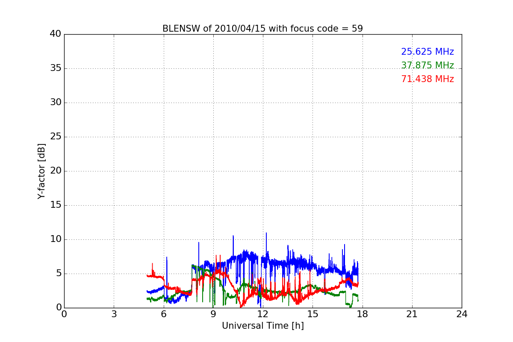Select the green "37.875 MHz" legend label
The width and height of the screenshot is (513, 342).
[427, 65]
